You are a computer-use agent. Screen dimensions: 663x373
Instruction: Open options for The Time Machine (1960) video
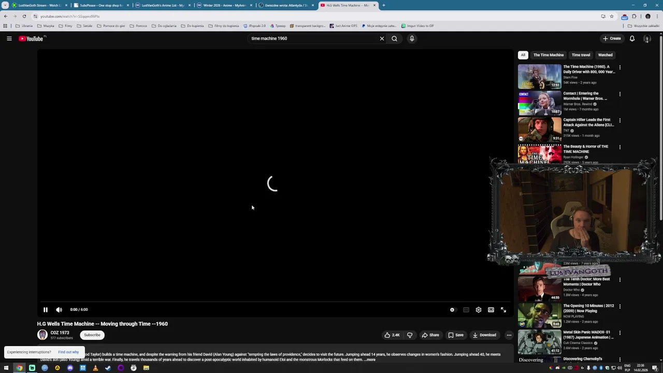click(619, 67)
